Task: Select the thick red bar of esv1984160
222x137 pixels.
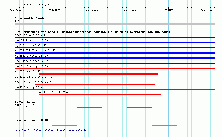Action: click(x=95, y=84)
